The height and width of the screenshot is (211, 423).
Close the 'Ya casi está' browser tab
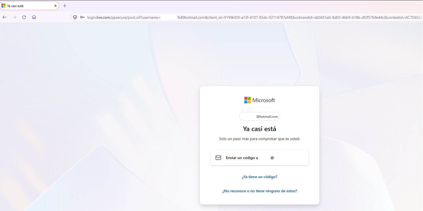[x=55, y=6]
